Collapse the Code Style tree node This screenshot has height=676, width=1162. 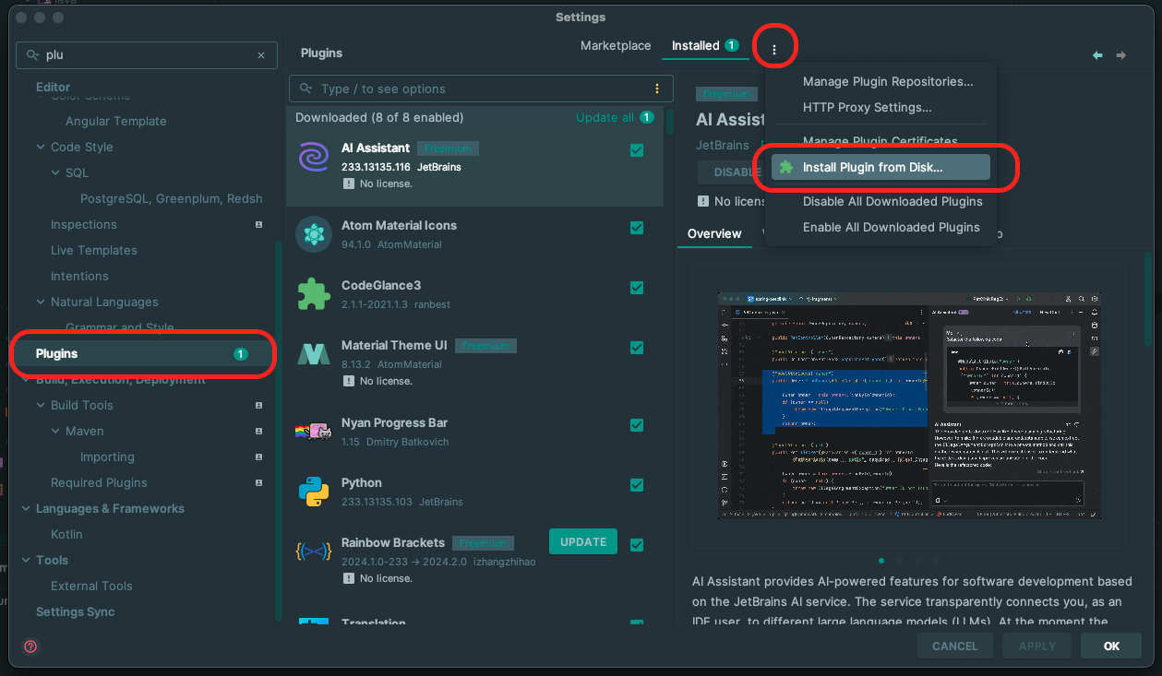coord(41,147)
